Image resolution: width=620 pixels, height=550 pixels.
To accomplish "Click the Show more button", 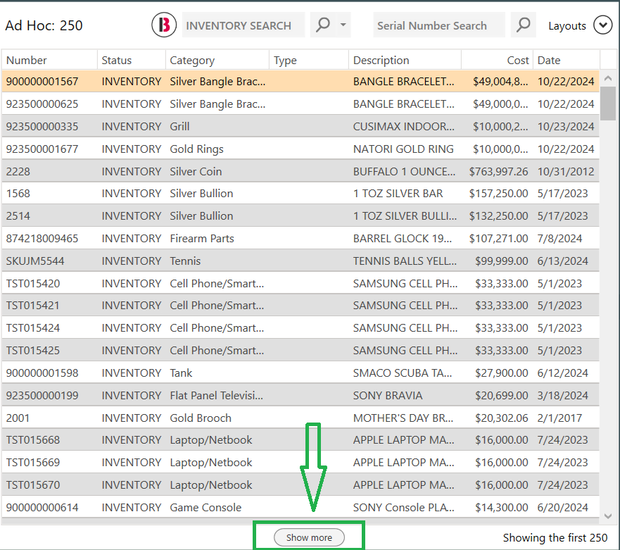I will [309, 537].
